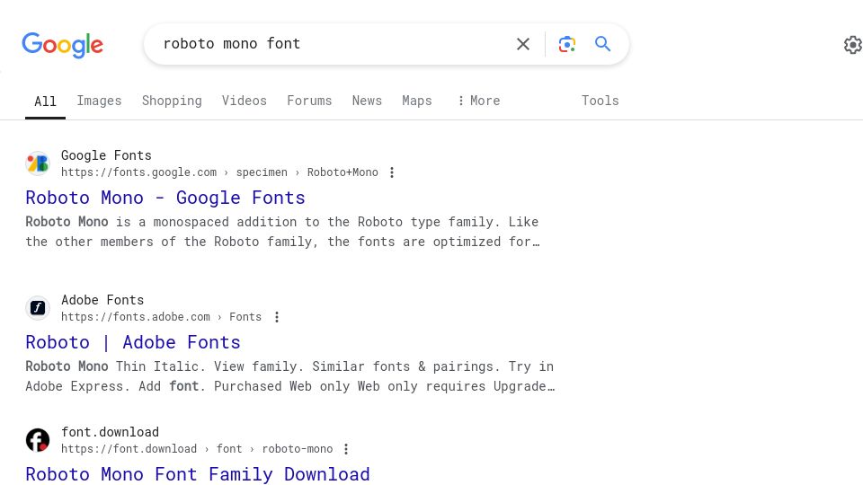Select the All tab
The width and height of the screenshot is (863, 485).
(x=45, y=101)
